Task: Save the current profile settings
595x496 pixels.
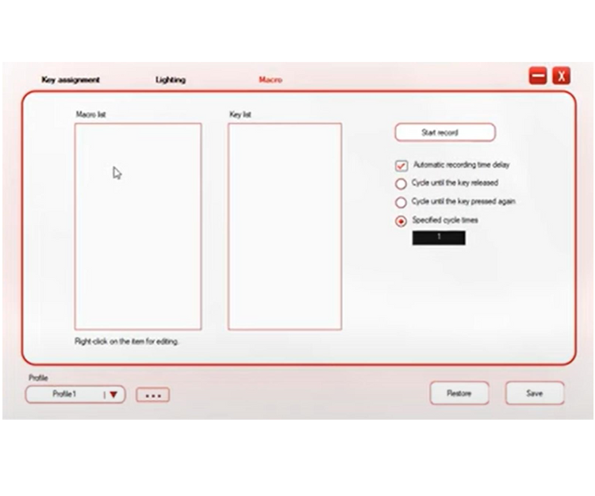Action: [x=535, y=394]
